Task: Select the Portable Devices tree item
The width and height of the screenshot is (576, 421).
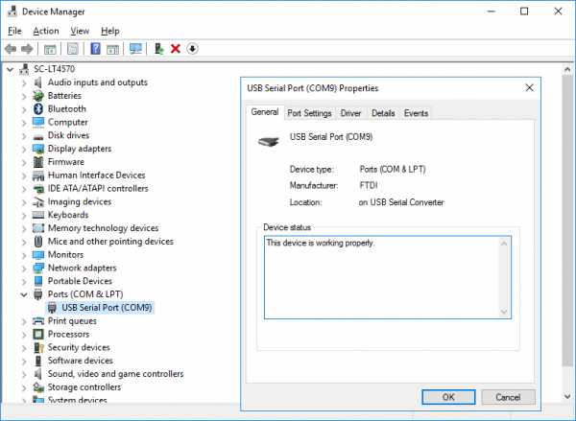Action: pos(80,281)
